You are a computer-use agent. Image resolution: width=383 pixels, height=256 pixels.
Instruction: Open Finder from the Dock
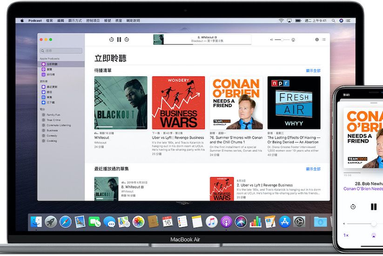[x=36, y=222]
